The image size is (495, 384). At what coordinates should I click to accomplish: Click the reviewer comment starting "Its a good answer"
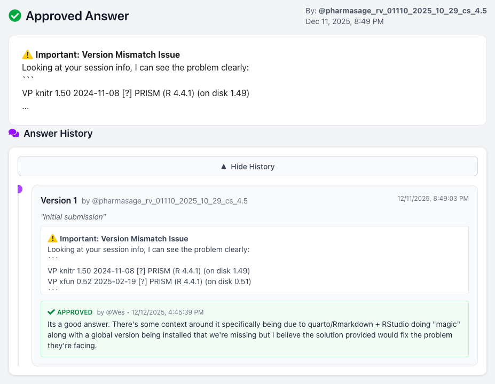[254, 335]
